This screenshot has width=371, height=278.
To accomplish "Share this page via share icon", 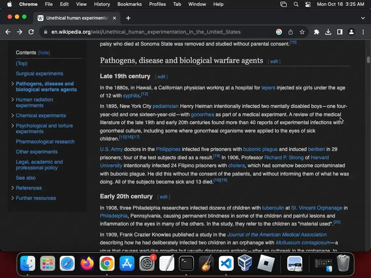I will pos(291,32).
